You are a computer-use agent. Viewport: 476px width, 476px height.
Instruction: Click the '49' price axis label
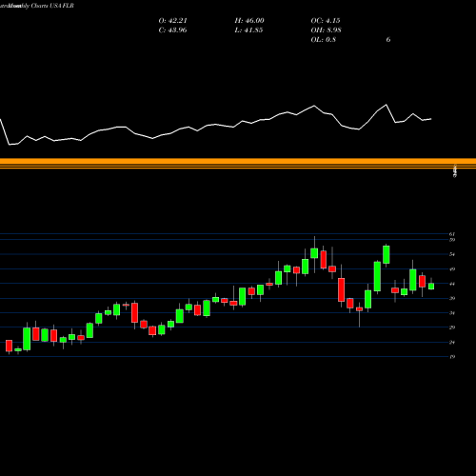tap(452, 269)
